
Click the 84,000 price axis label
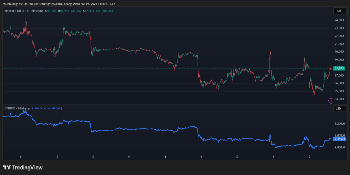tap(339, 99)
